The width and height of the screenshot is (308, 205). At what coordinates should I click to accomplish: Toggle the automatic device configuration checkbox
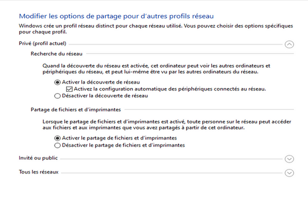pos(69,89)
